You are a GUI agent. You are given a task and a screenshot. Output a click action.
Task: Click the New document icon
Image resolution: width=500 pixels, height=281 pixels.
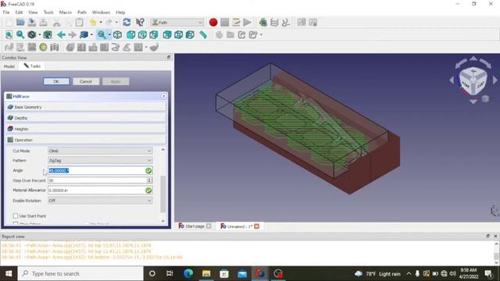tap(9, 23)
